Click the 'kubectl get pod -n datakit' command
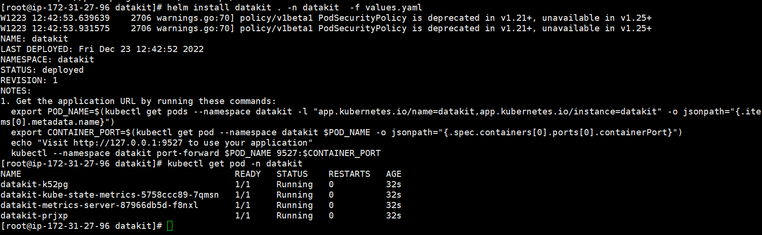This screenshot has width=762, height=235. tap(235, 164)
